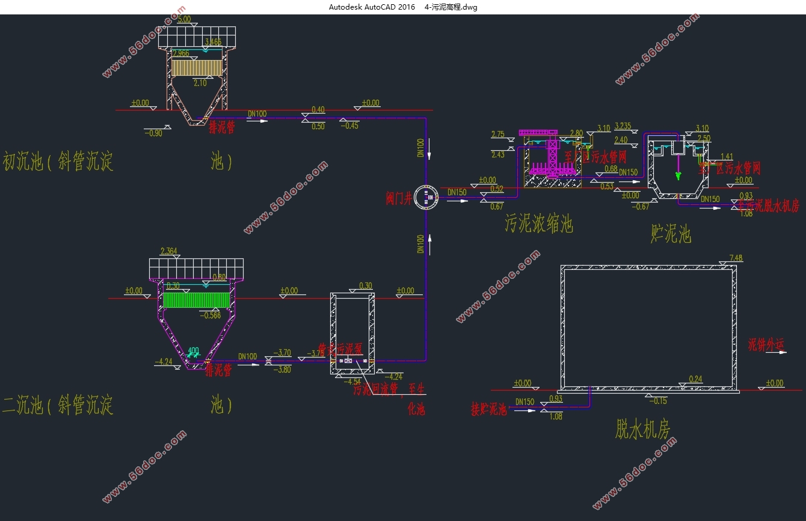Select the 5.00 elevation mark
This screenshot has width=806, height=521.
click(x=184, y=19)
